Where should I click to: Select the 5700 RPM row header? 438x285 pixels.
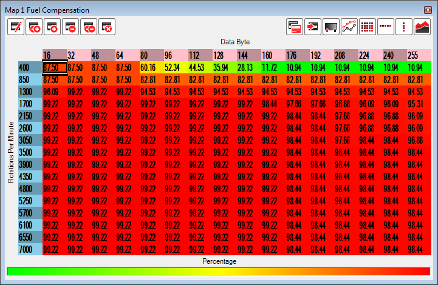click(30, 213)
